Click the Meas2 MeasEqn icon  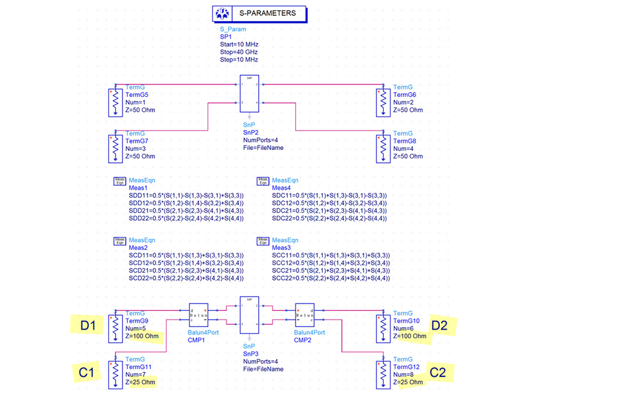(119, 241)
